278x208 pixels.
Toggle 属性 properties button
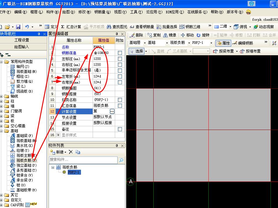tap(223, 43)
